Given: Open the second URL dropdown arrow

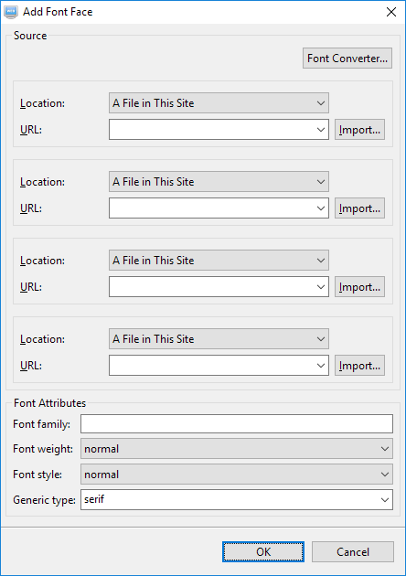Looking at the screenshot, I should [x=320, y=208].
